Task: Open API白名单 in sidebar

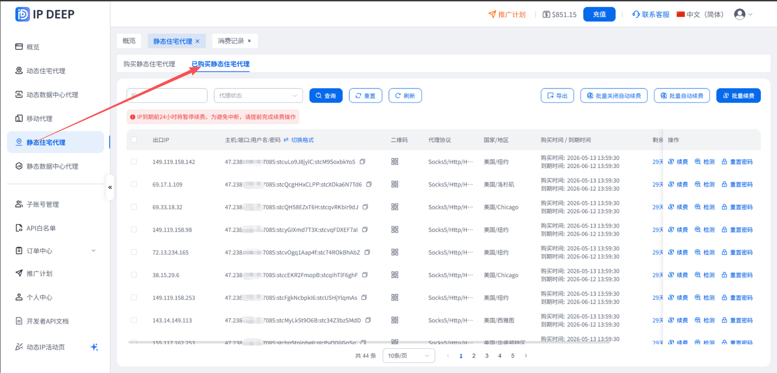Action: 35,228
